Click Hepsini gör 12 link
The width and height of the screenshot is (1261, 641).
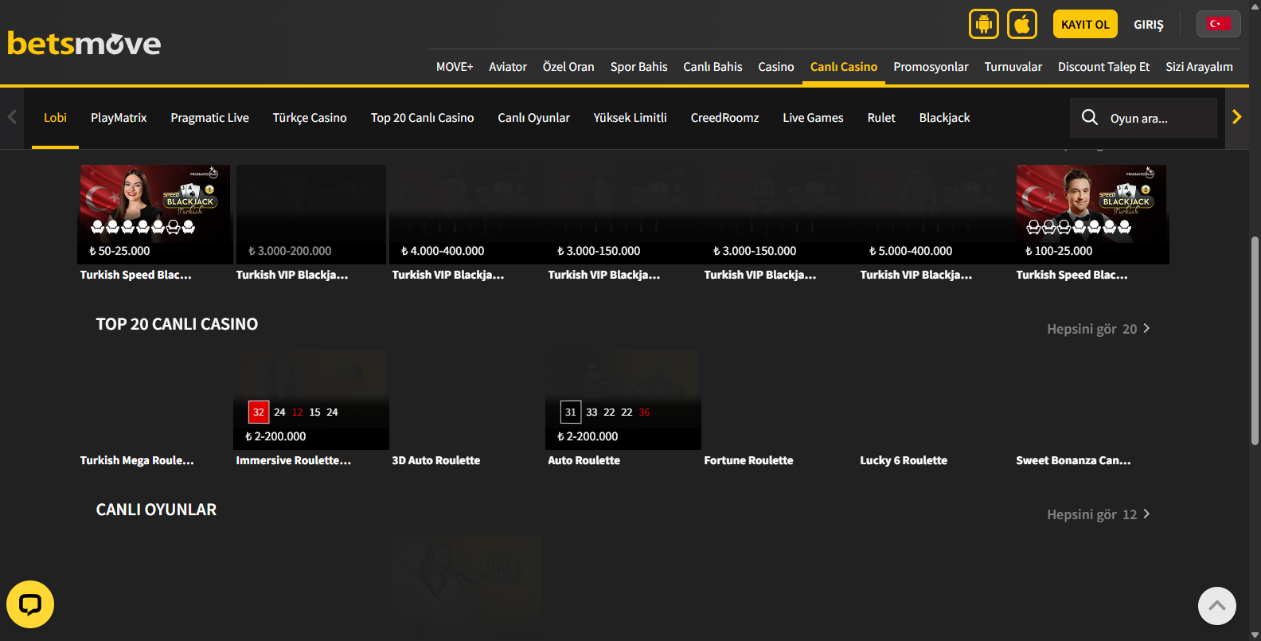click(1099, 514)
